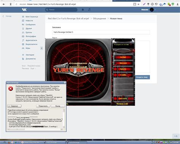The height and width of the screenshot is (144, 180).
Task: Open the Обсуждения breadcrumb link
Action: (99, 19)
